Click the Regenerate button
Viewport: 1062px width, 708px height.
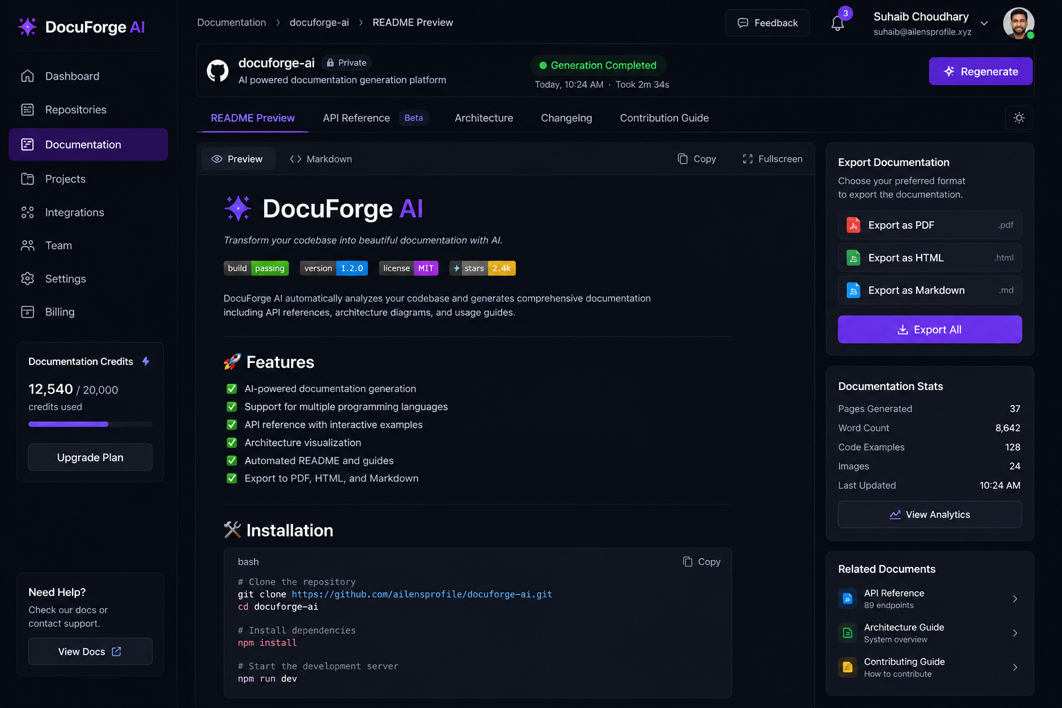[x=980, y=71]
